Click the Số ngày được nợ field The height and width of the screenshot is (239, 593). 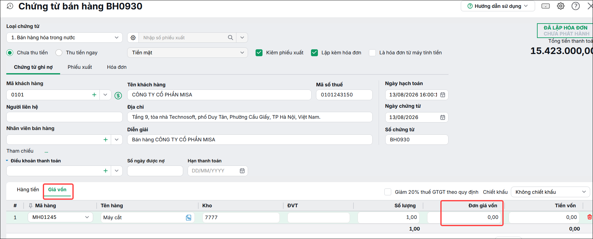[155, 171]
